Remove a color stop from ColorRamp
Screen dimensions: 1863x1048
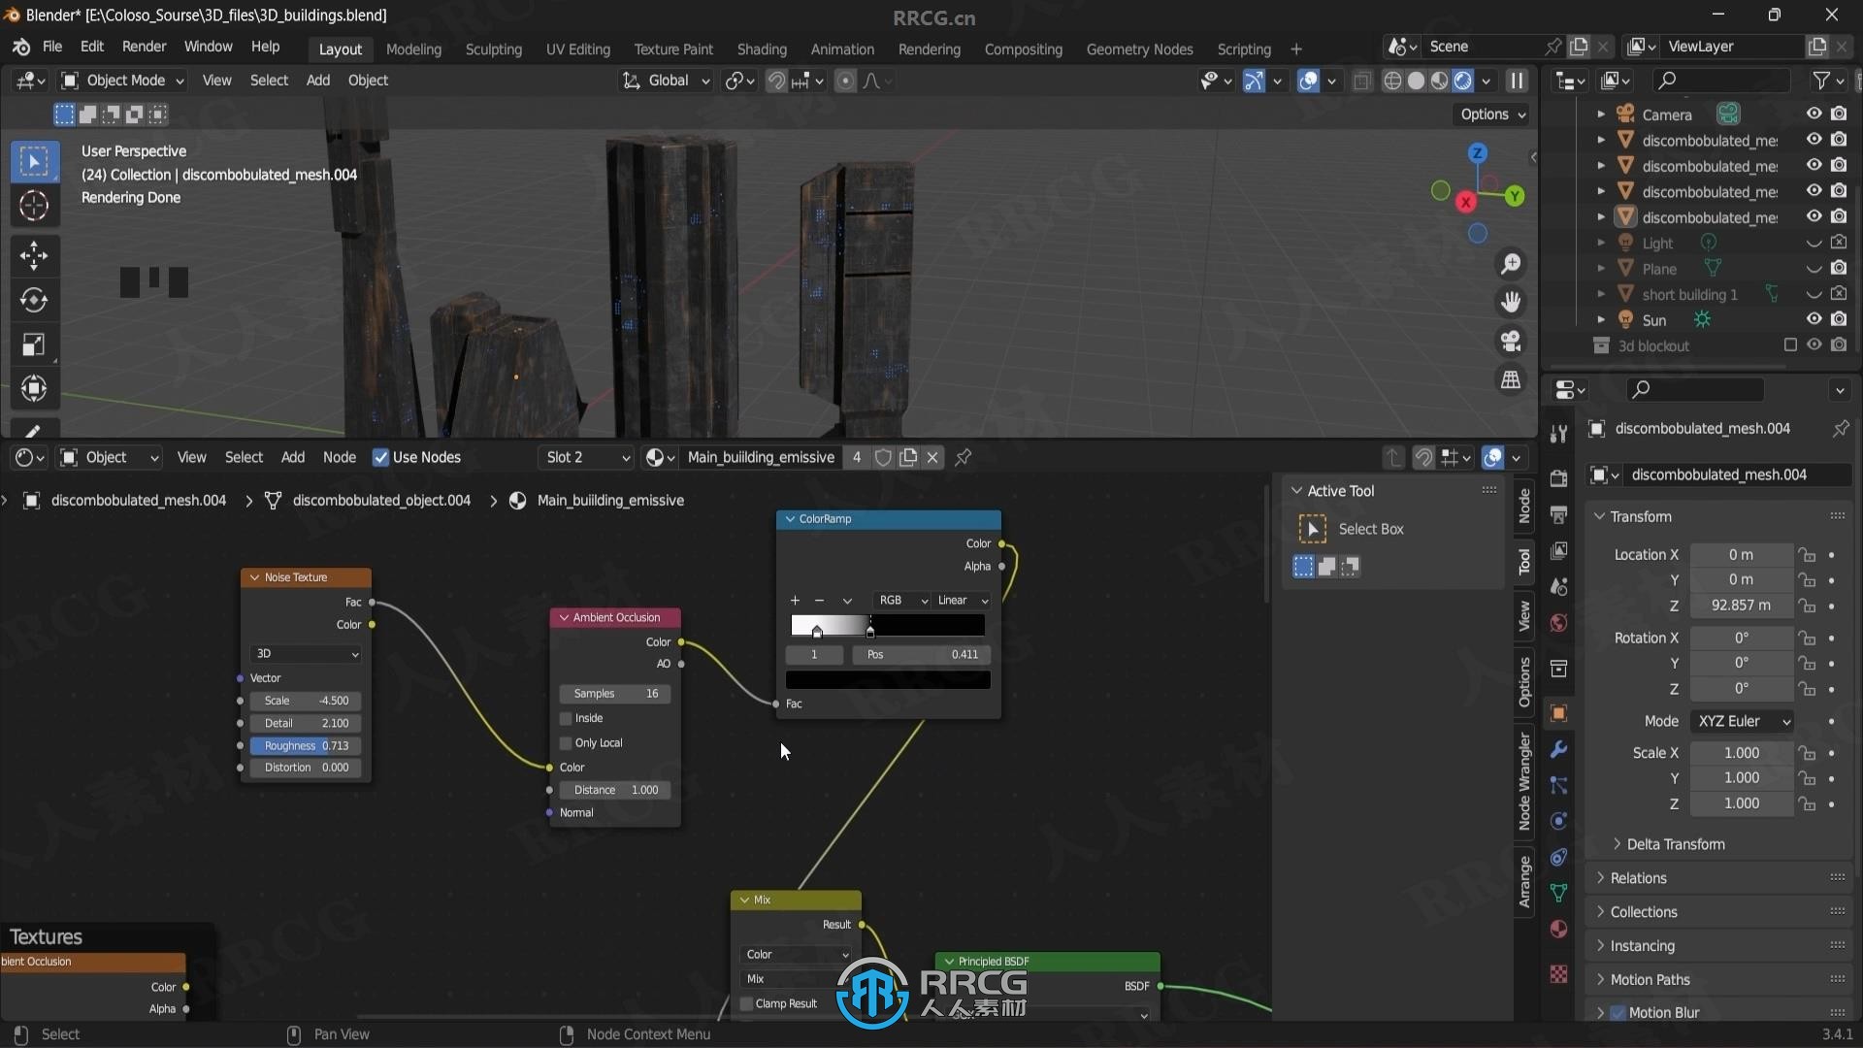(x=819, y=601)
